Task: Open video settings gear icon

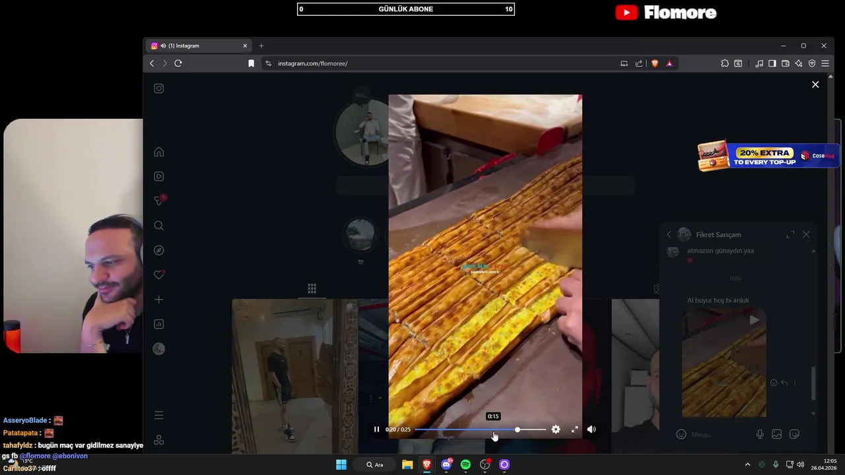Action: (x=556, y=429)
